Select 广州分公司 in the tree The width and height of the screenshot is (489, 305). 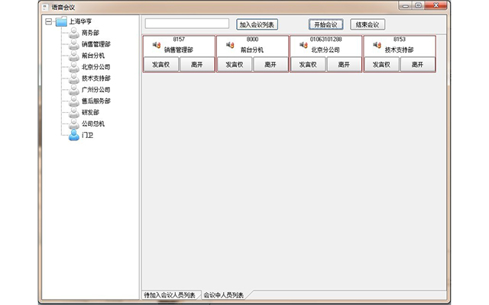[x=96, y=89]
